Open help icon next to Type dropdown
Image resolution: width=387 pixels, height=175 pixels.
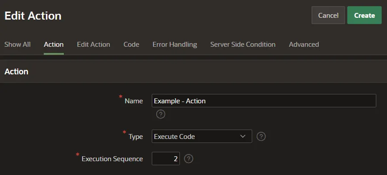click(x=261, y=136)
